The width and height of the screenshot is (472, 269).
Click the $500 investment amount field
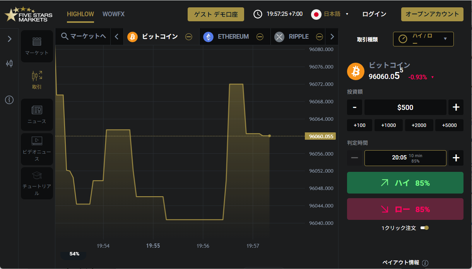click(x=405, y=107)
